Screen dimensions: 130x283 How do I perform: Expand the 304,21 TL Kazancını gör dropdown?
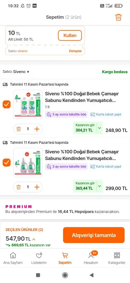click(100, 128)
